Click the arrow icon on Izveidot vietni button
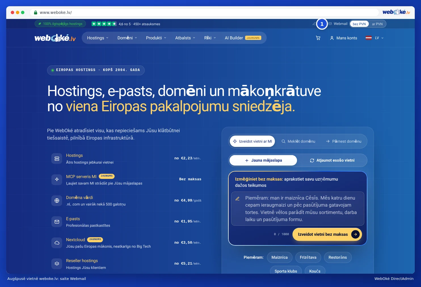 [355, 234]
